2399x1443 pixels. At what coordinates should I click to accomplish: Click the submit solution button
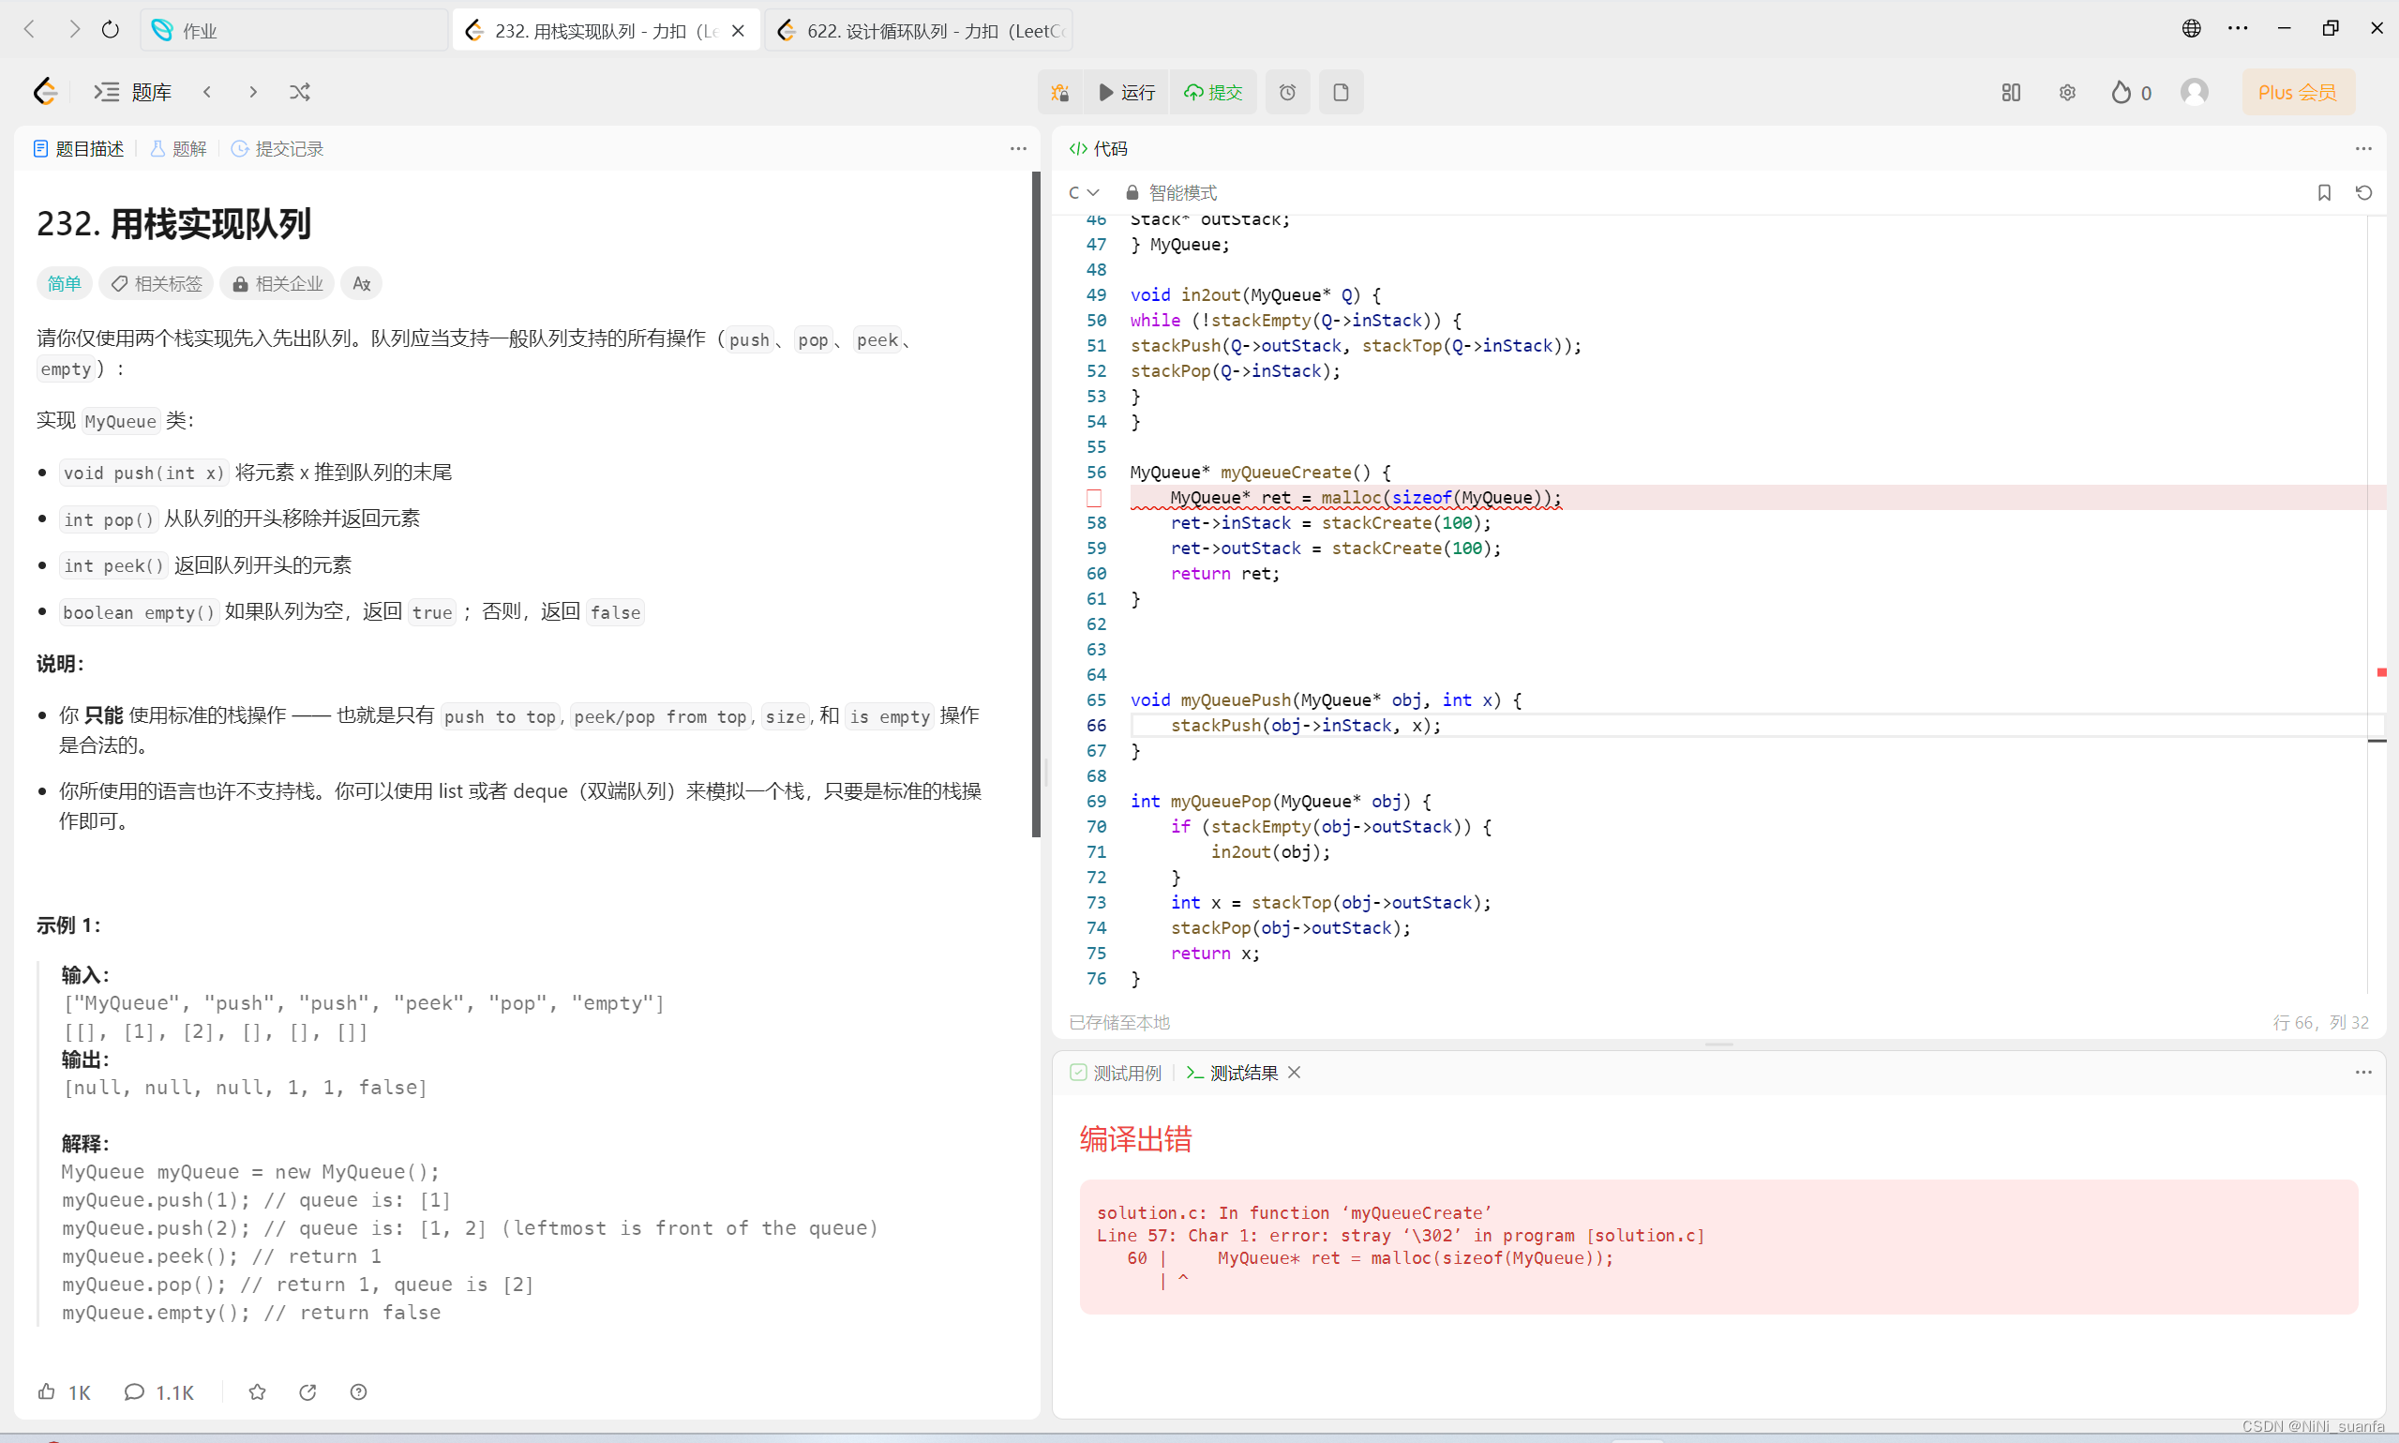click(x=1215, y=91)
